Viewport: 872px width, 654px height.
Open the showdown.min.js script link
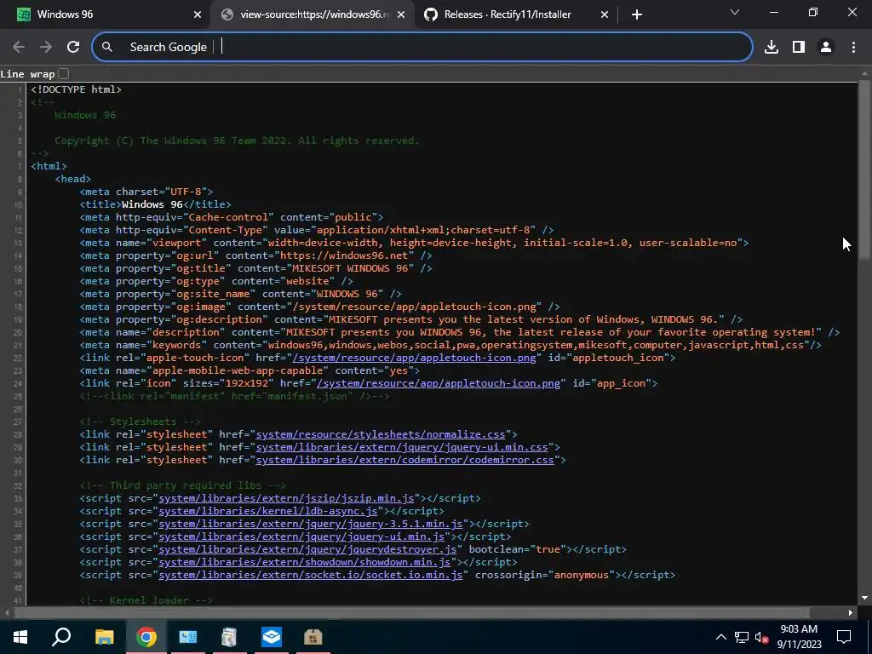pos(304,562)
